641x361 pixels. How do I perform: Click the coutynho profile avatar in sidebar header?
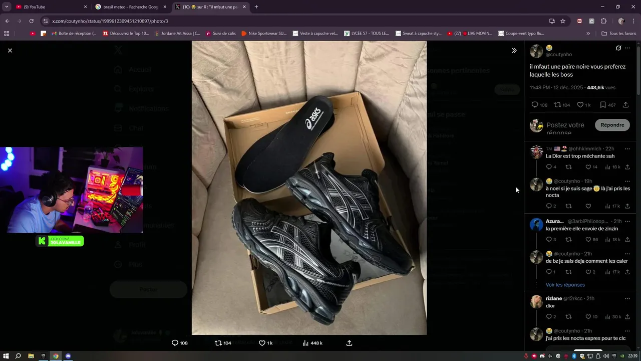point(536,51)
